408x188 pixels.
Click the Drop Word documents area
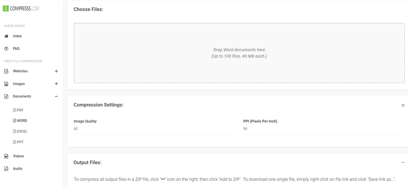pos(239,53)
